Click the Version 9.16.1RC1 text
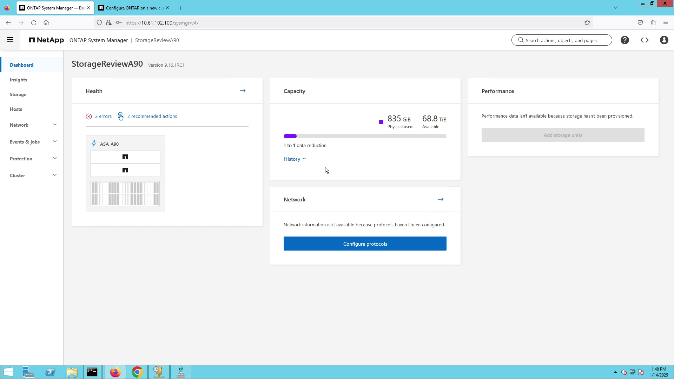The width and height of the screenshot is (674, 379). click(x=166, y=65)
